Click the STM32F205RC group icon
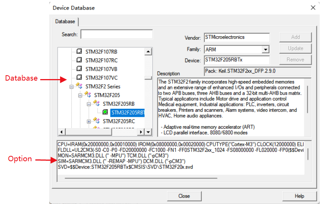The width and height of the screenshot is (320, 204). coord(96,121)
